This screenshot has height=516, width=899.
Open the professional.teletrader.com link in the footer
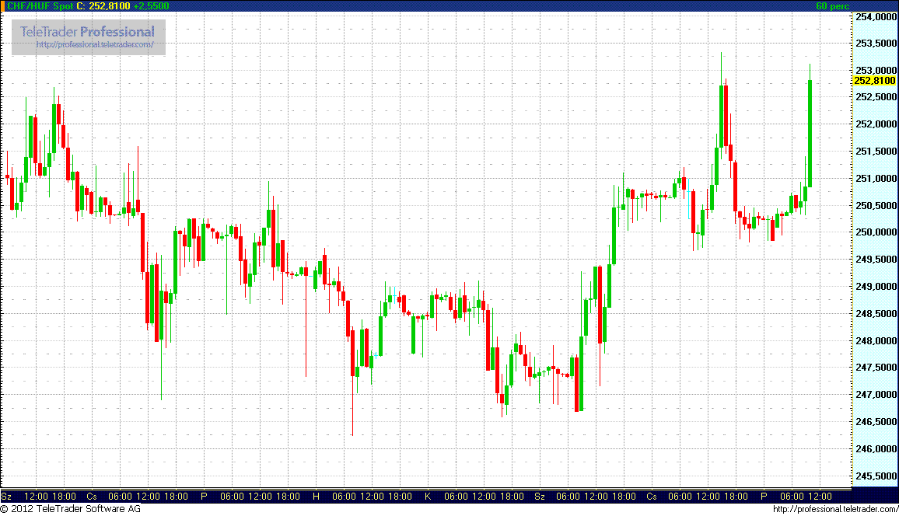point(835,509)
